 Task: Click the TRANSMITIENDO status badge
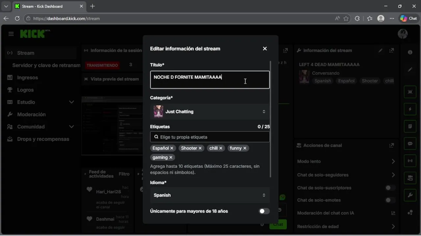[102, 65]
